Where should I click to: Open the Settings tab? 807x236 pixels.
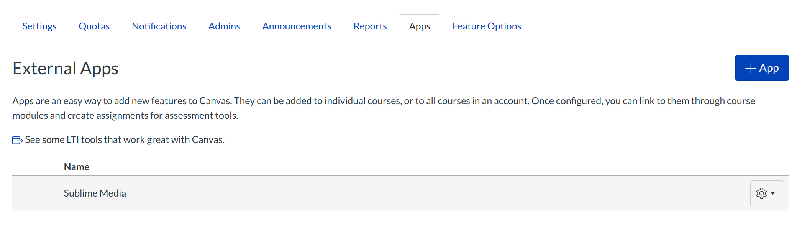click(x=39, y=26)
